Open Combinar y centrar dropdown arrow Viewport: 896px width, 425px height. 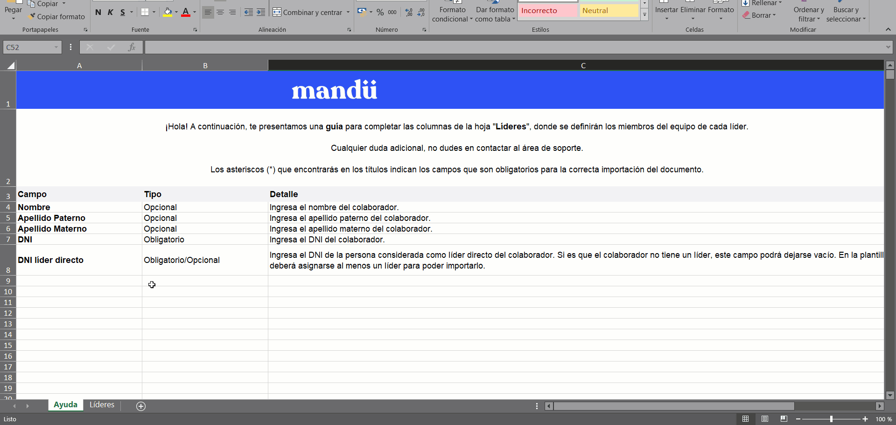click(348, 13)
